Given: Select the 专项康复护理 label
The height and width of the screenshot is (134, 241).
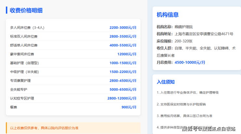Looking at the screenshot, I should 21,81.
